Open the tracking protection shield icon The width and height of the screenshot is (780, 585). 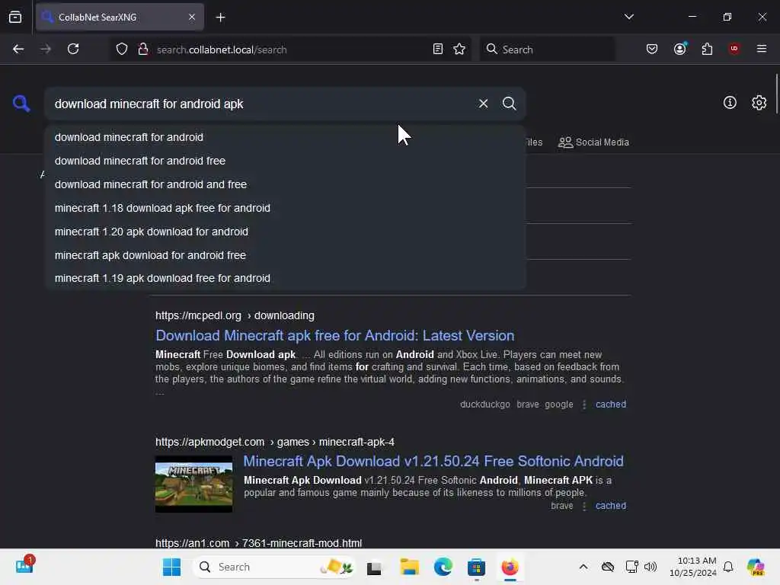click(122, 50)
